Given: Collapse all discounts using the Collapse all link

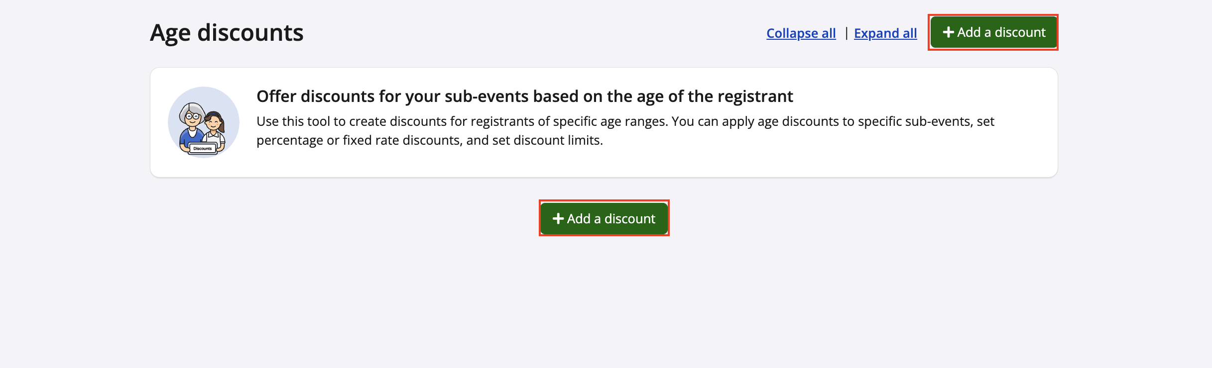Looking at the screenshot, I should coord(801,33).
